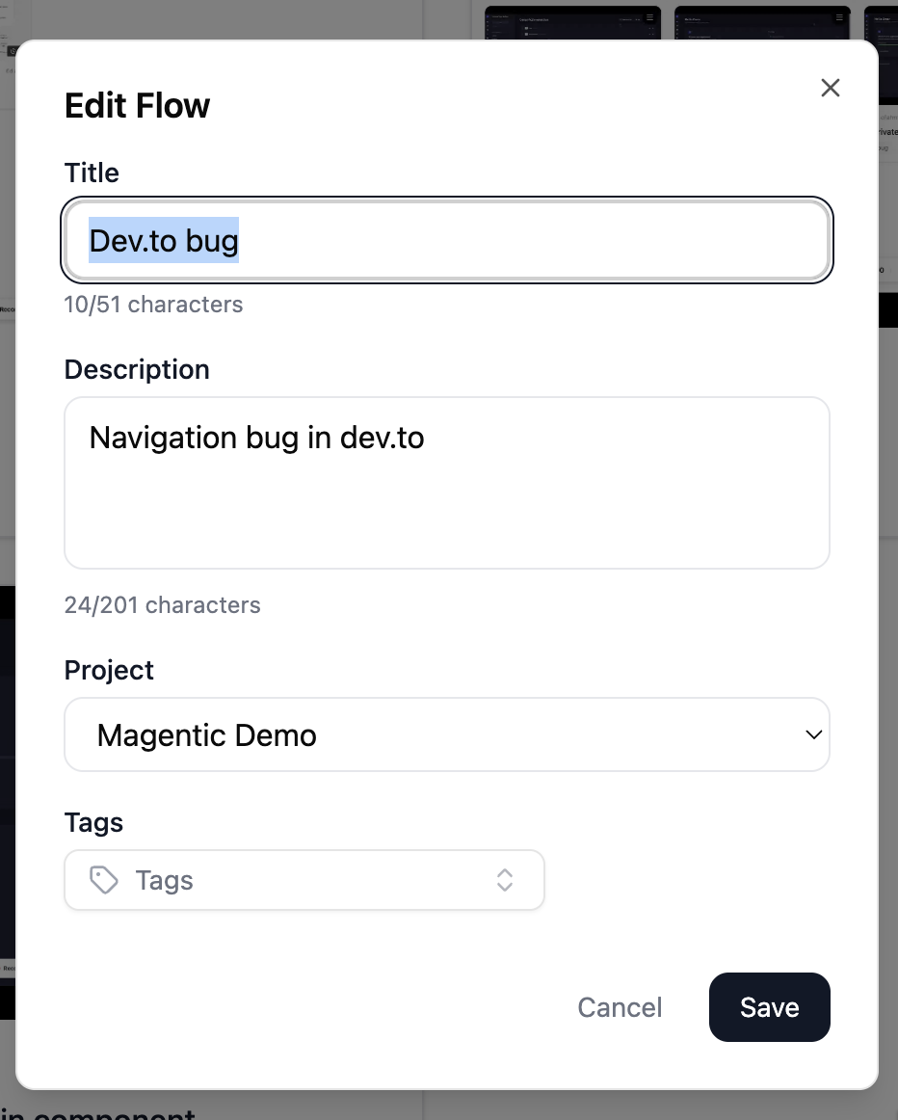This screenshot has height=1120, width=898.
Task: Click the tag icon in the Tags field
Action: [x=103, y=880]
